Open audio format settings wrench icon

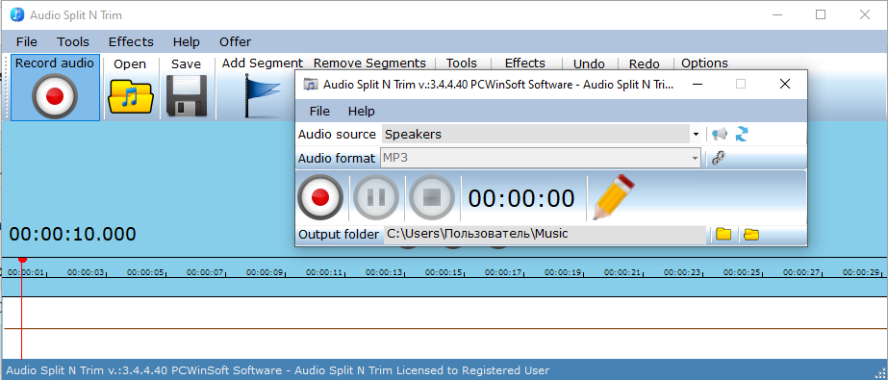tap(719, 158)
